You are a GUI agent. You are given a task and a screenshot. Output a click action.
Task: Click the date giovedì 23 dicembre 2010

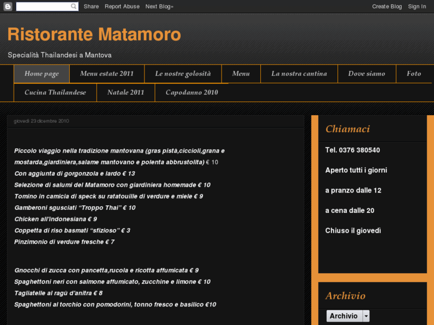coord(41,121)
